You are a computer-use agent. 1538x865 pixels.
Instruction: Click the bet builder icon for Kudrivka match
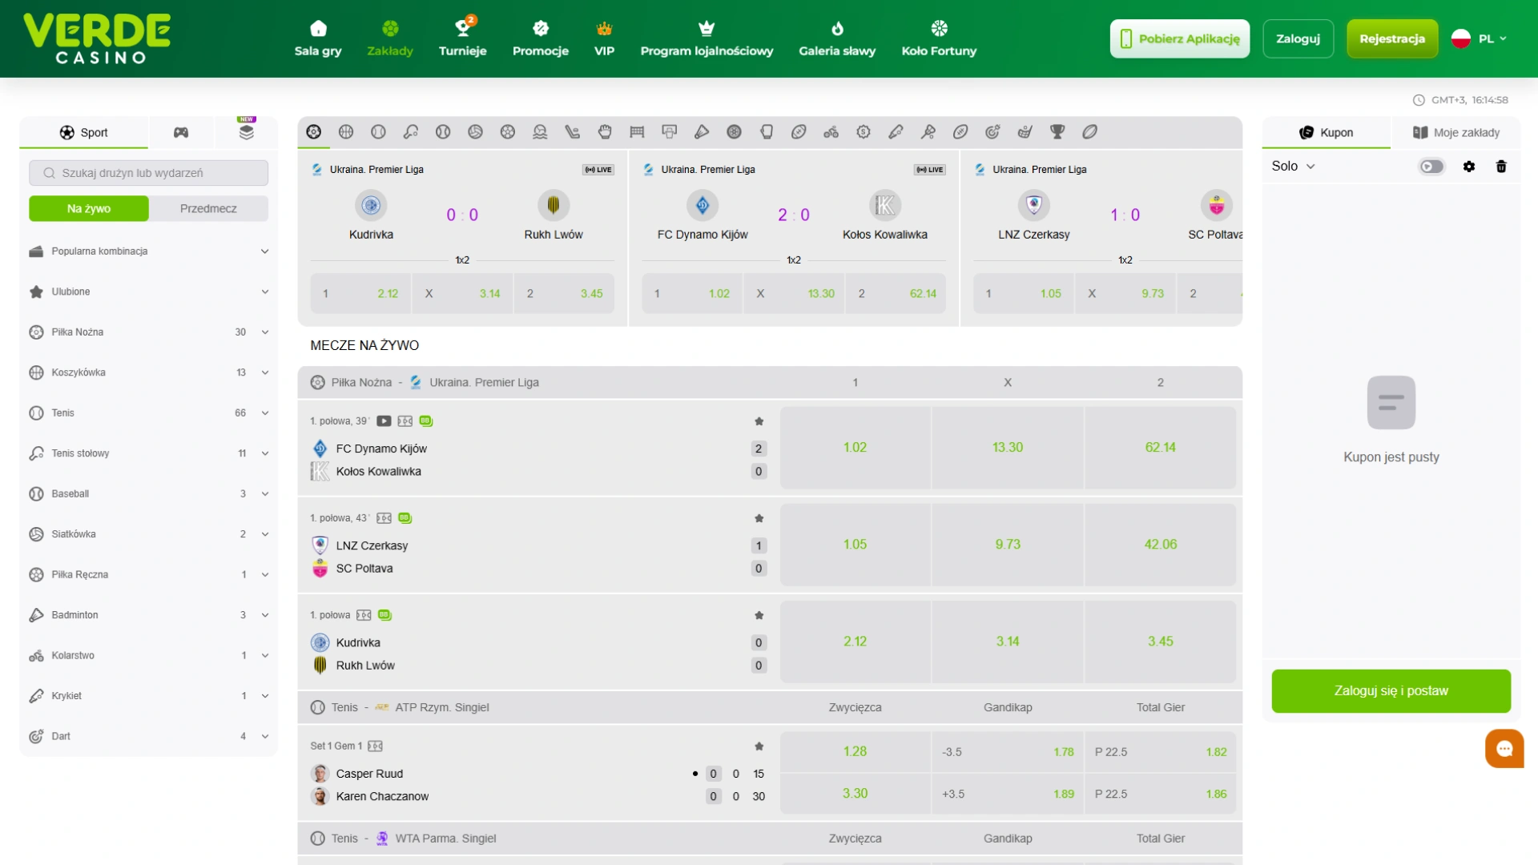[384, 615]
